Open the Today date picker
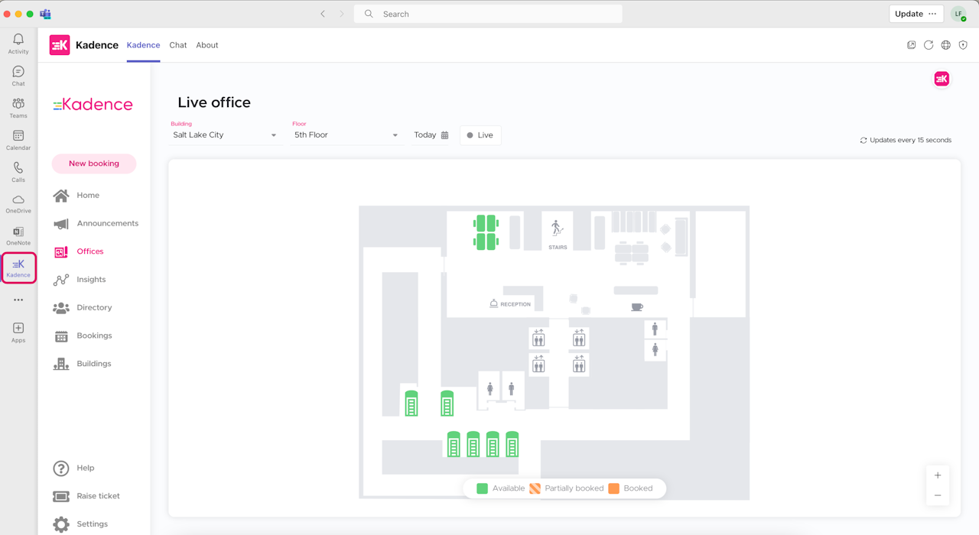This screenshot has height=535, width=979. coord(431,135)
